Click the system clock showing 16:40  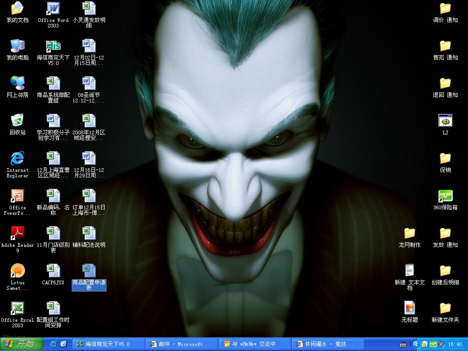[455, 344]
